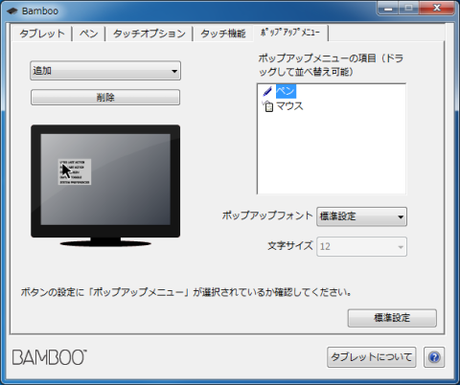The height and width of the screenshot is (385, 460).
Task: Click the 標準設定 reset button
Action: pyautogui.click(x=392, y=318)
